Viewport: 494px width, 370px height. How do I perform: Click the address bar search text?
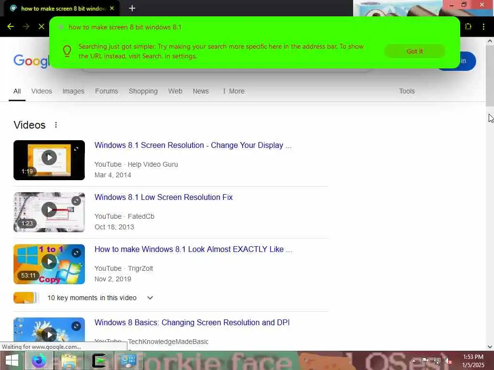[125, 27]
